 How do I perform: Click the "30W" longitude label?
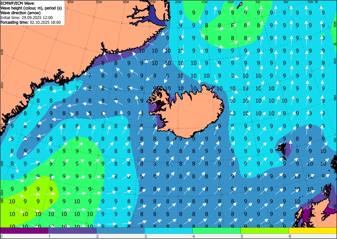(x=126, y=2)
